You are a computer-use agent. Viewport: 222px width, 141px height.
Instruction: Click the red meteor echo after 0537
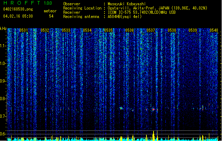coord(154,109)
